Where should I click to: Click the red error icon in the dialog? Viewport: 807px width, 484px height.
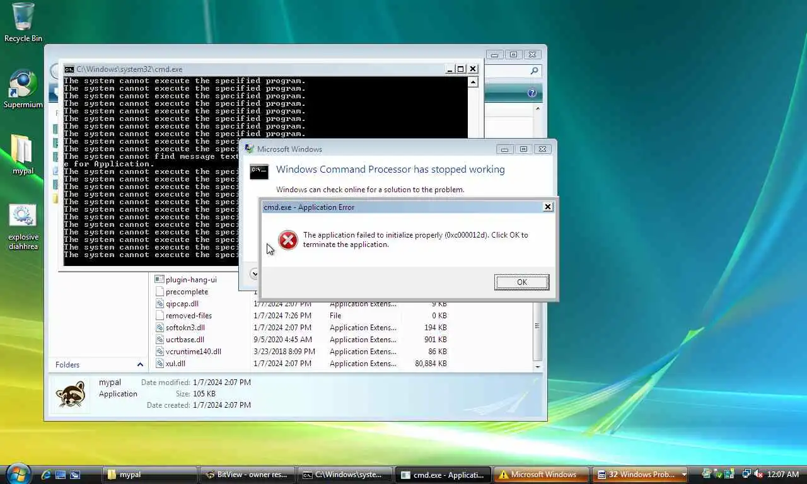pyautogui.click(x=287, y=240)
